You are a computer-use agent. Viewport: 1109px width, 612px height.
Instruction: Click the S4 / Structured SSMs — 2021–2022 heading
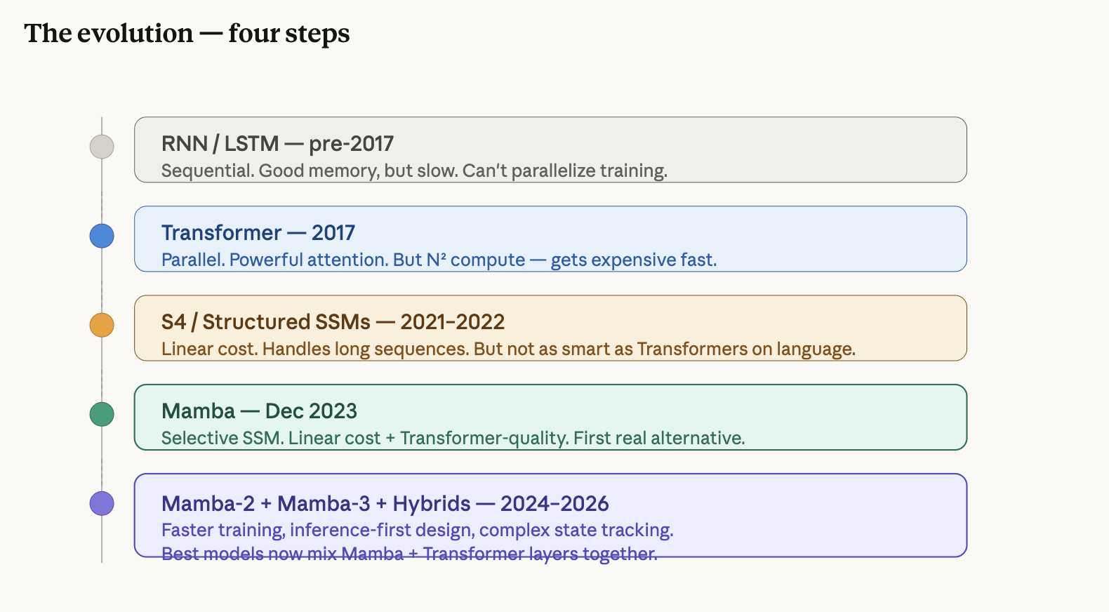point(333,321)
